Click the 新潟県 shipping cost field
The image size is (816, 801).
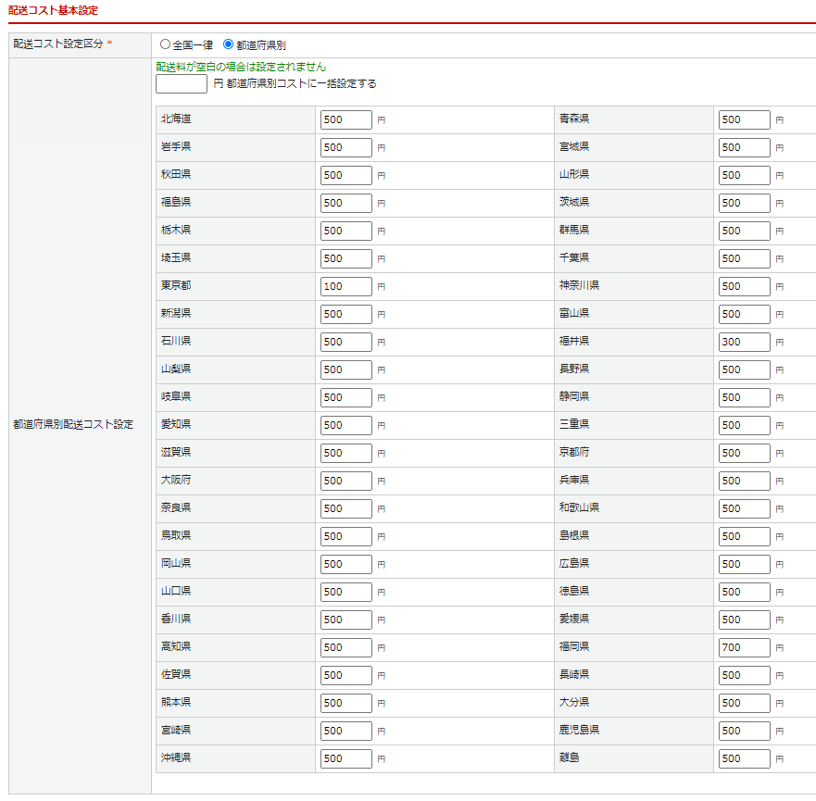click(346, 314)
